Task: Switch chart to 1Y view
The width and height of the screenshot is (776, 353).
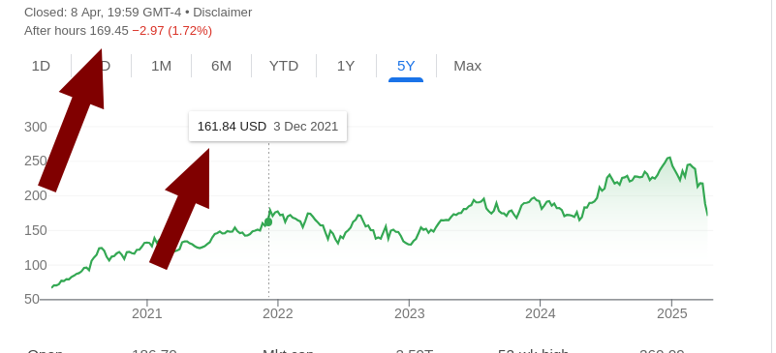Action: [x=346, y=66]
